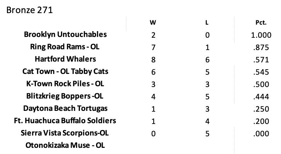Click the Sierra Vista Scorpions-OL team name
This screenshot has width=281, height=154.
pos(65,133)
